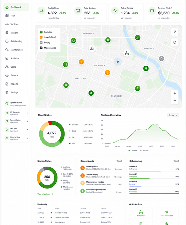
Task: Open View all in Recent Alerts
Action: pos(119,161)
